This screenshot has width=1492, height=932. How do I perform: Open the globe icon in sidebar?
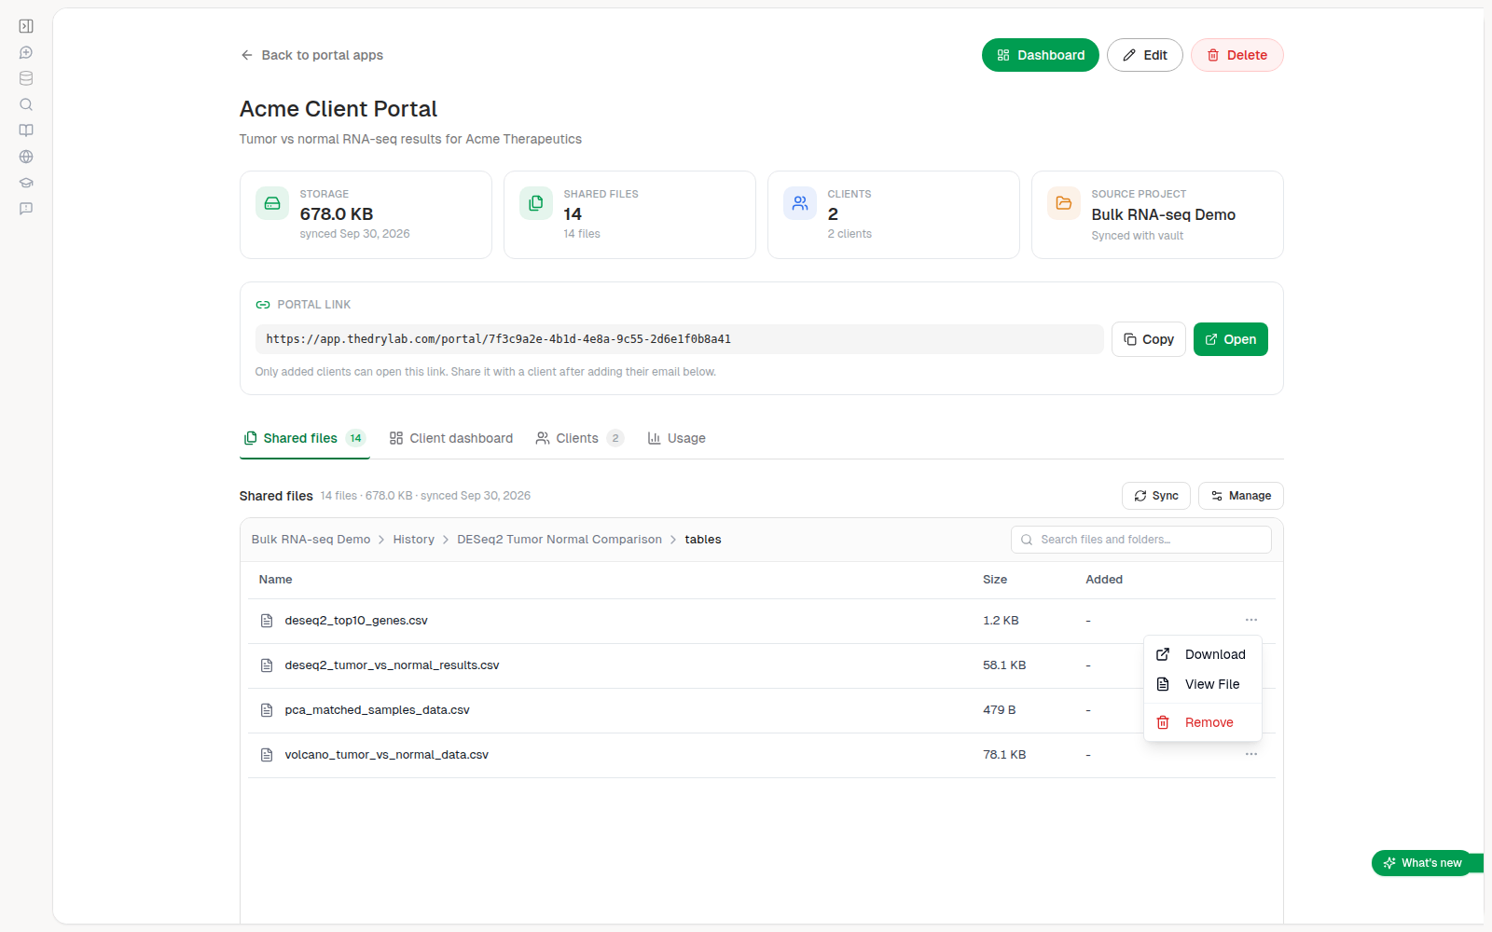(x=26, y=157)
